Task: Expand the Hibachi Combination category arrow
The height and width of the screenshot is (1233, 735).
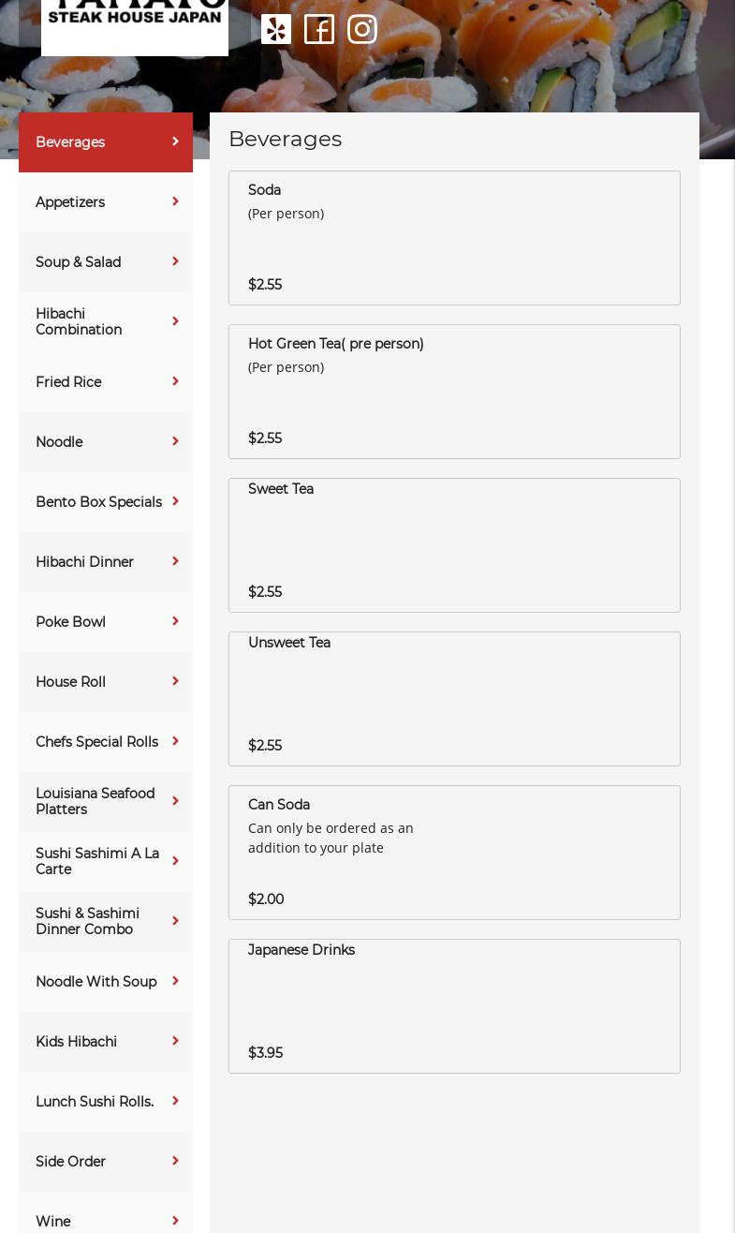Action: 175,321
